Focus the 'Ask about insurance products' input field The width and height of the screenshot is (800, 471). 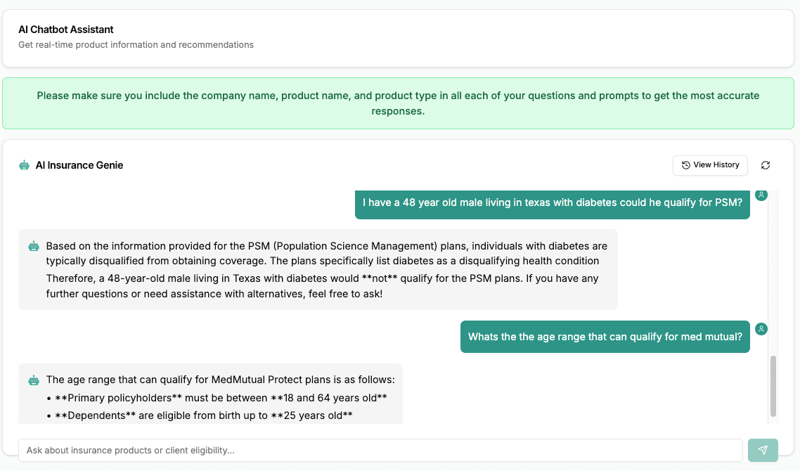coord(380,450)
